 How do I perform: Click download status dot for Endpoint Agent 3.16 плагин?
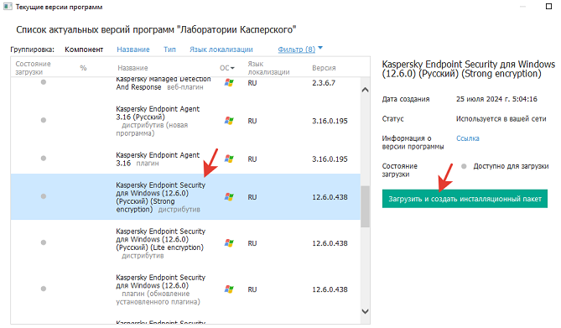coord(44,158)
